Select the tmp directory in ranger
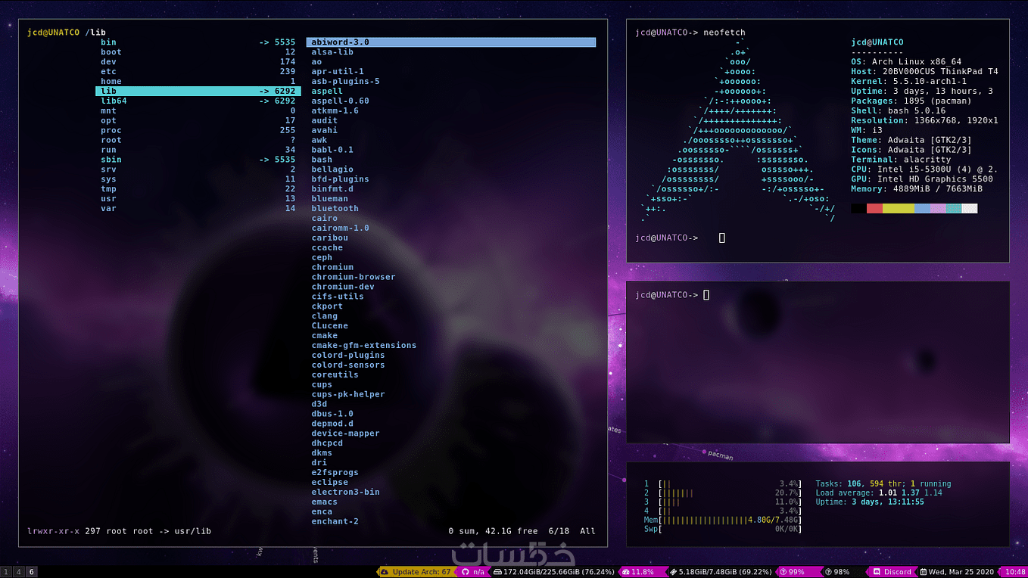1028x578 pixels. tap(198, 189)
